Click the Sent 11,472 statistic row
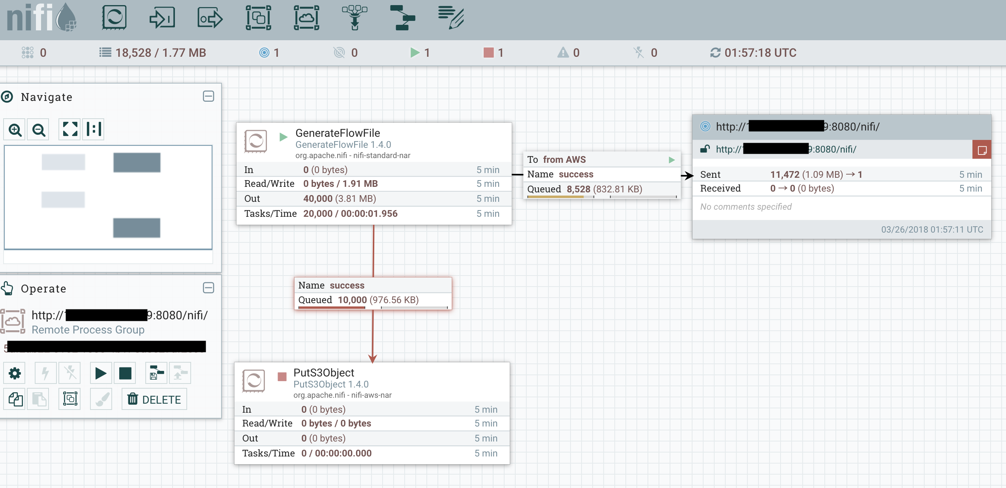This screenshot has height=488, width=1006. [841, 174]
